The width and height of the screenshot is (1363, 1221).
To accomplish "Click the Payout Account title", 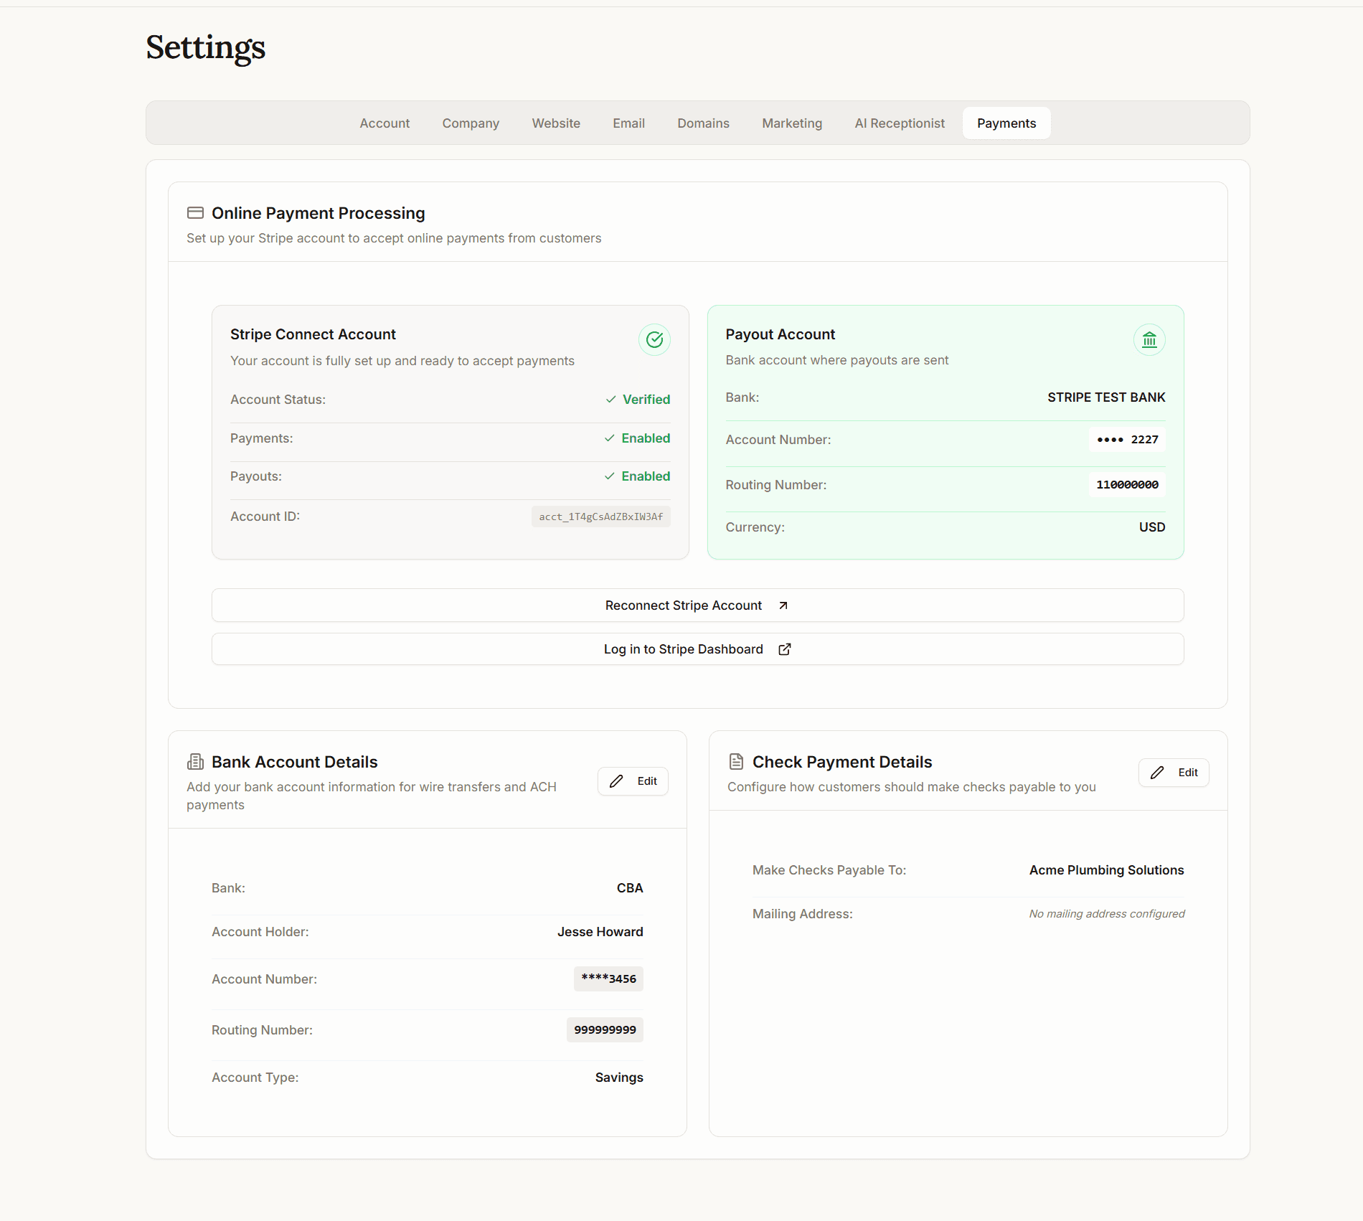I will click(780, 334).
